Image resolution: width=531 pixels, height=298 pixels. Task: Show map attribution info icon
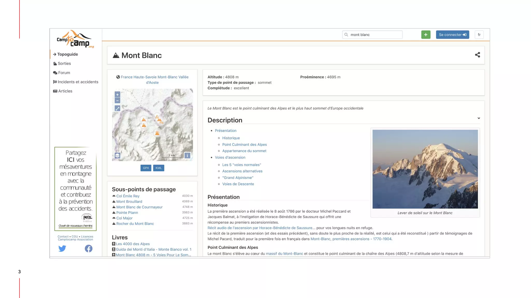tap(187, 155)
